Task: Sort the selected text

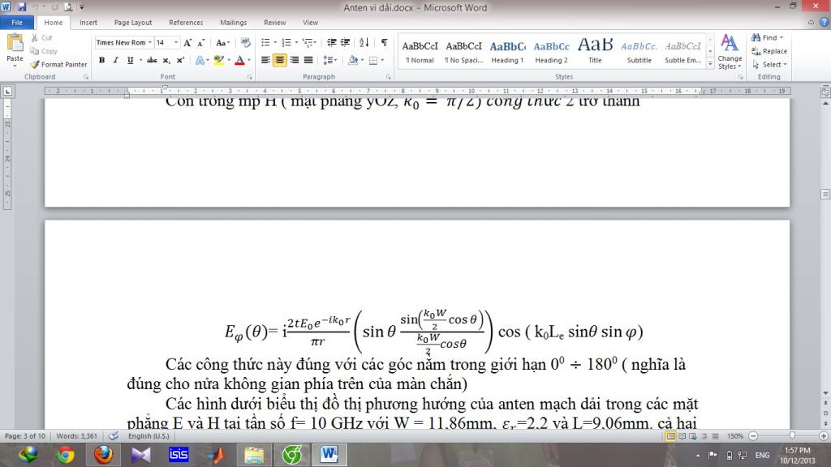Action: pos(364,42)
